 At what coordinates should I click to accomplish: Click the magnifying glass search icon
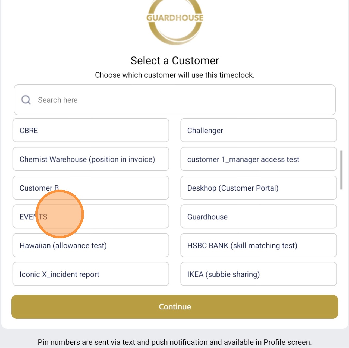pyautogui.click(x=26, y=100)
